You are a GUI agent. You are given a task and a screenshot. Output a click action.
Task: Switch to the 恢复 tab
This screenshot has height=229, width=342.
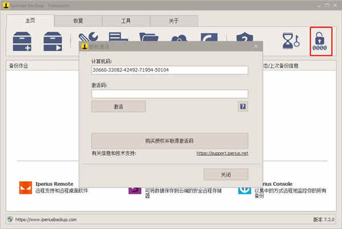pyautogui.click(x=78, y=21)
